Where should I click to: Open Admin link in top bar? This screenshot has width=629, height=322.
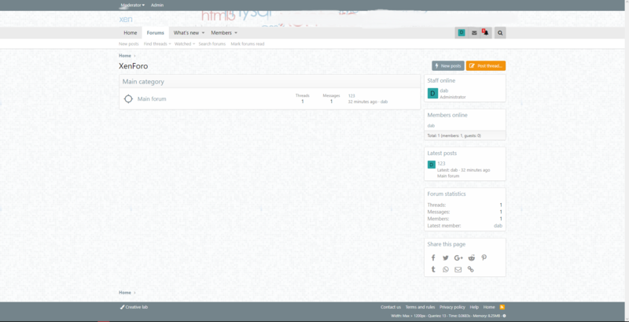[x=157, y=6]
